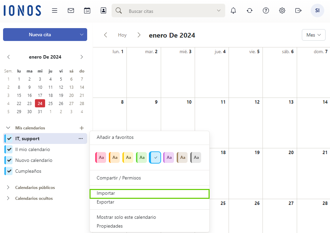Click day cell 13 in month grid
This screenshot has width=330, height=233.
[x=280, y=123]
